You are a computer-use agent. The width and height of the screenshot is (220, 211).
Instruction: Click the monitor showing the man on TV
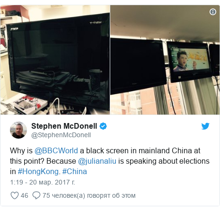point(189,62)
